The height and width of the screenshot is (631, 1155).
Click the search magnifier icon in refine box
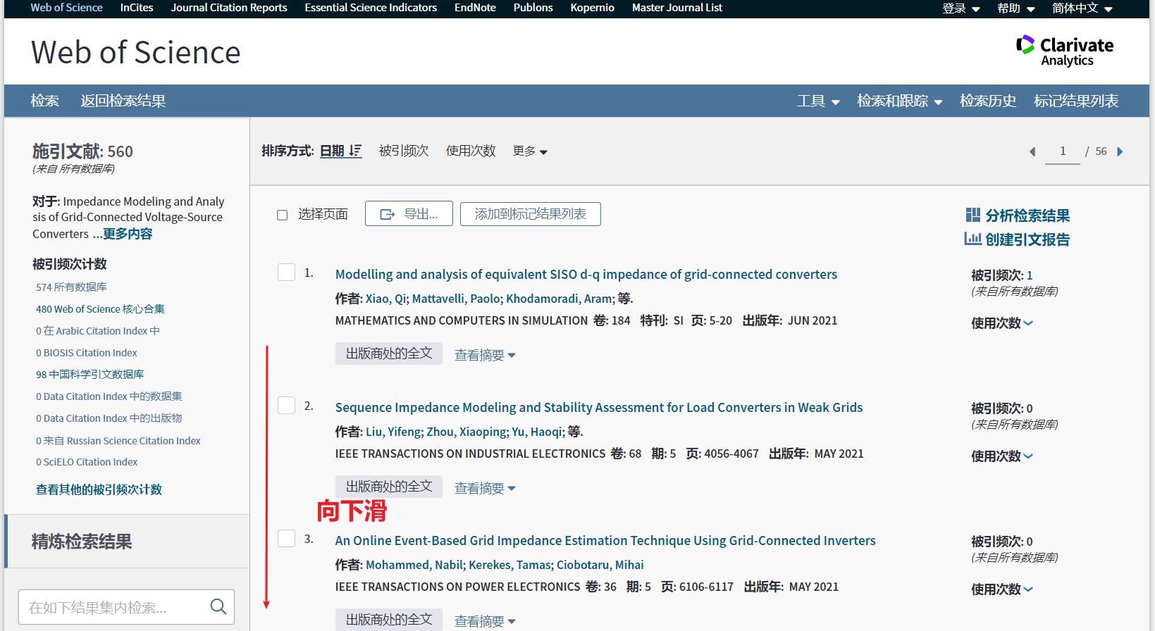[218, 606]
